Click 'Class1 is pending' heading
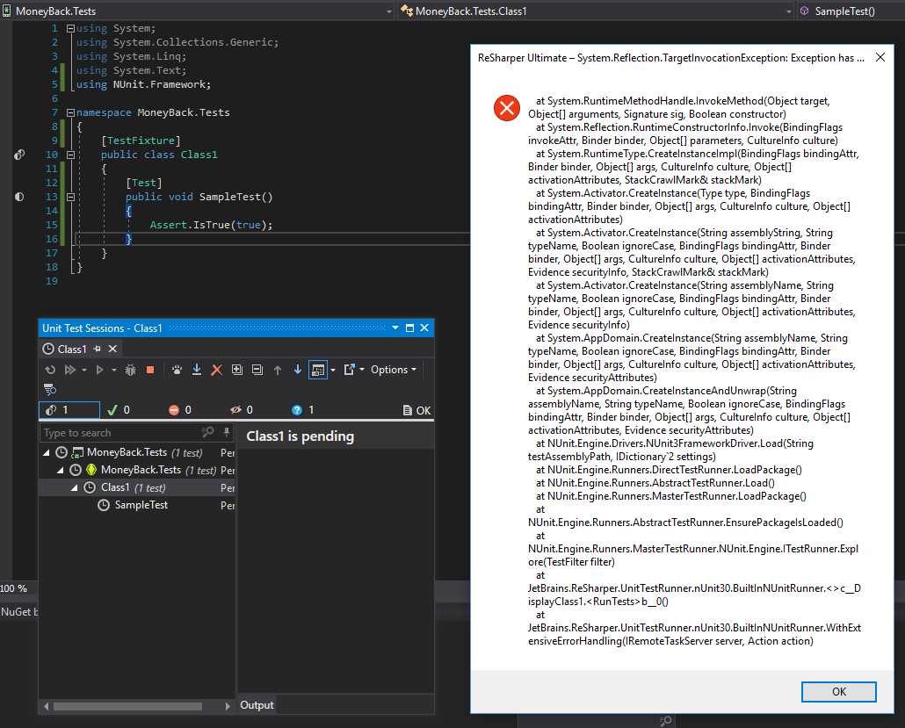 (300, 436)
